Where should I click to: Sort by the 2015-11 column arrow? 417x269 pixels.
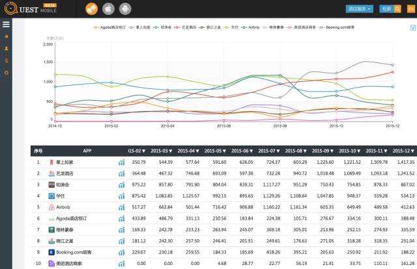point(385,151)
